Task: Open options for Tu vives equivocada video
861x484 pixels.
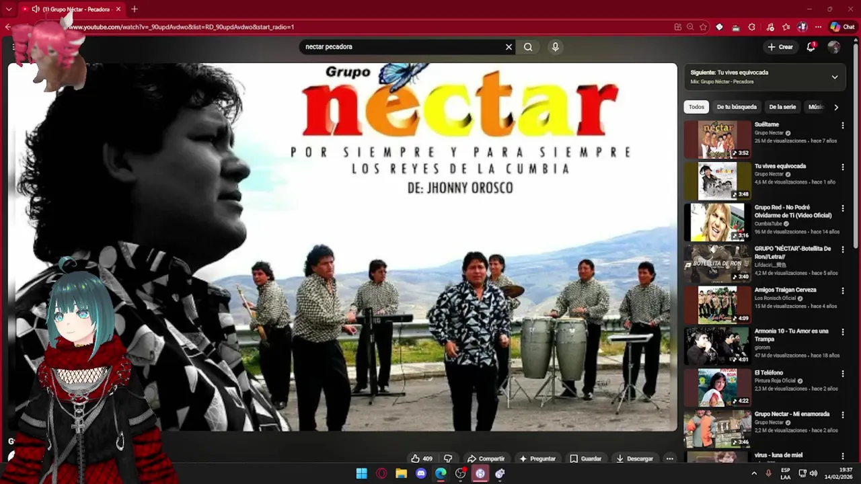Action: [843, 167]
